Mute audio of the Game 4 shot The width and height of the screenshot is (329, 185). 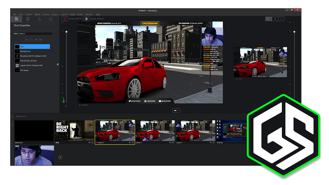click(x=211, y=143)
